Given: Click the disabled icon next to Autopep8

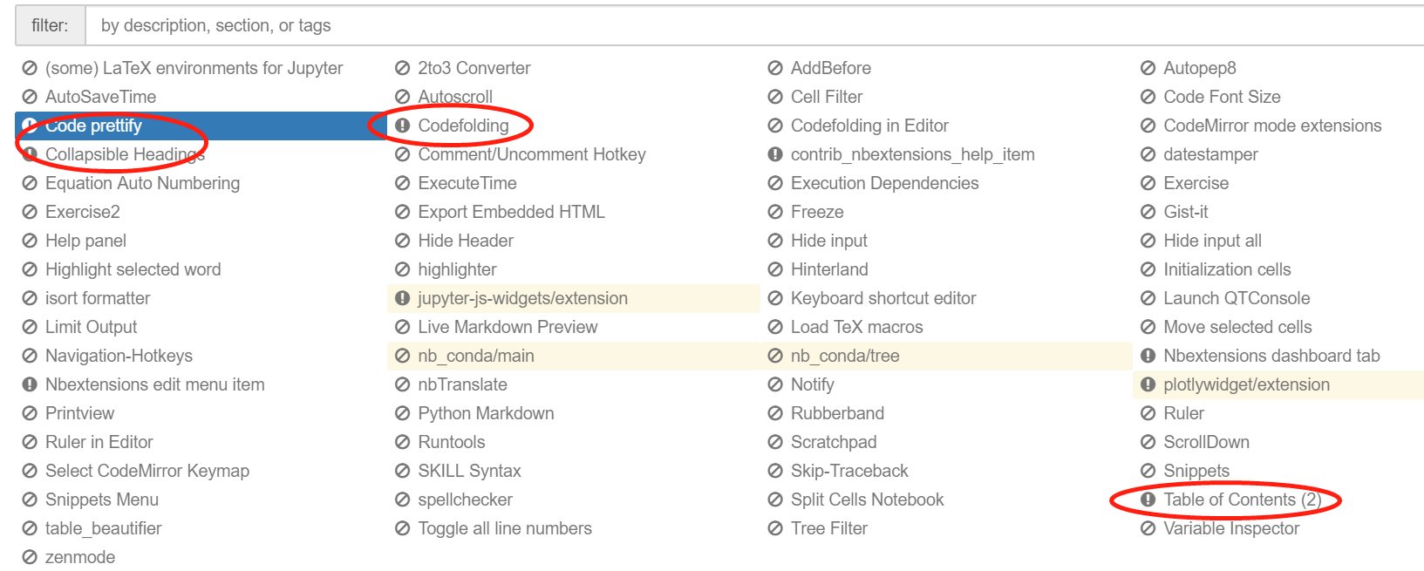Looking at the screenshot, I should (1148, 68).
